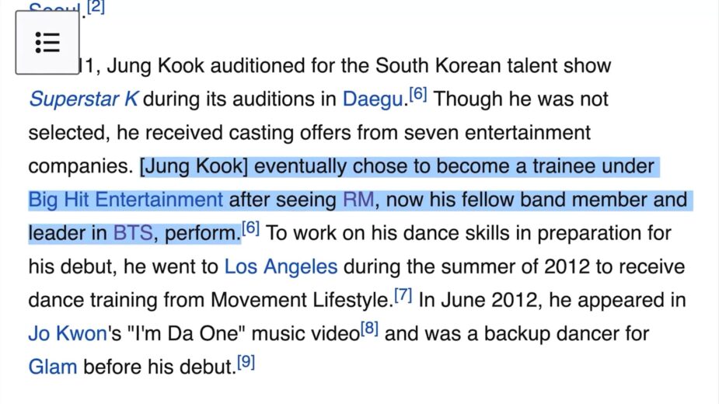Follow the Daegu link

click(x=372, y=100)
